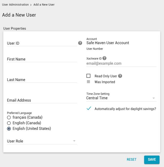The height and width of the screenshot is (167, 164).
Task: Click Add a New User breadcrumb
Action: [44, 5]
